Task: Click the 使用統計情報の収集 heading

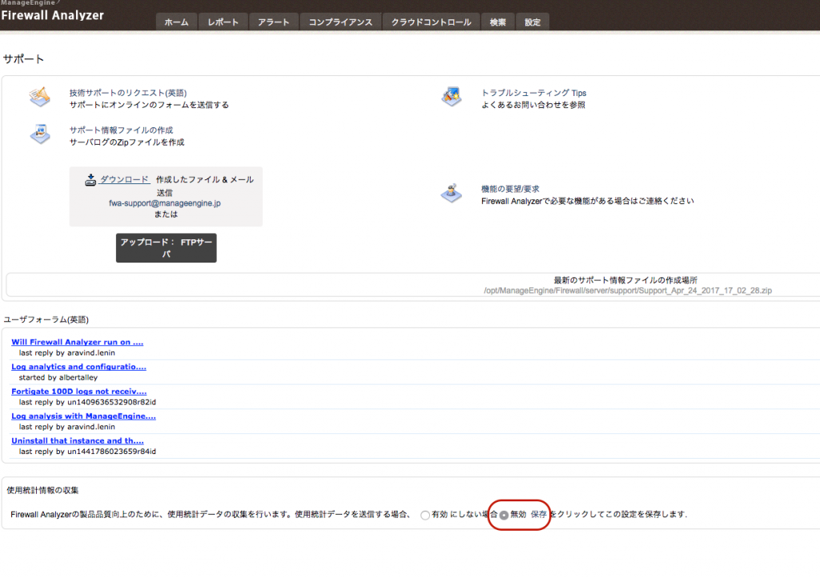Action: [42, 490]
